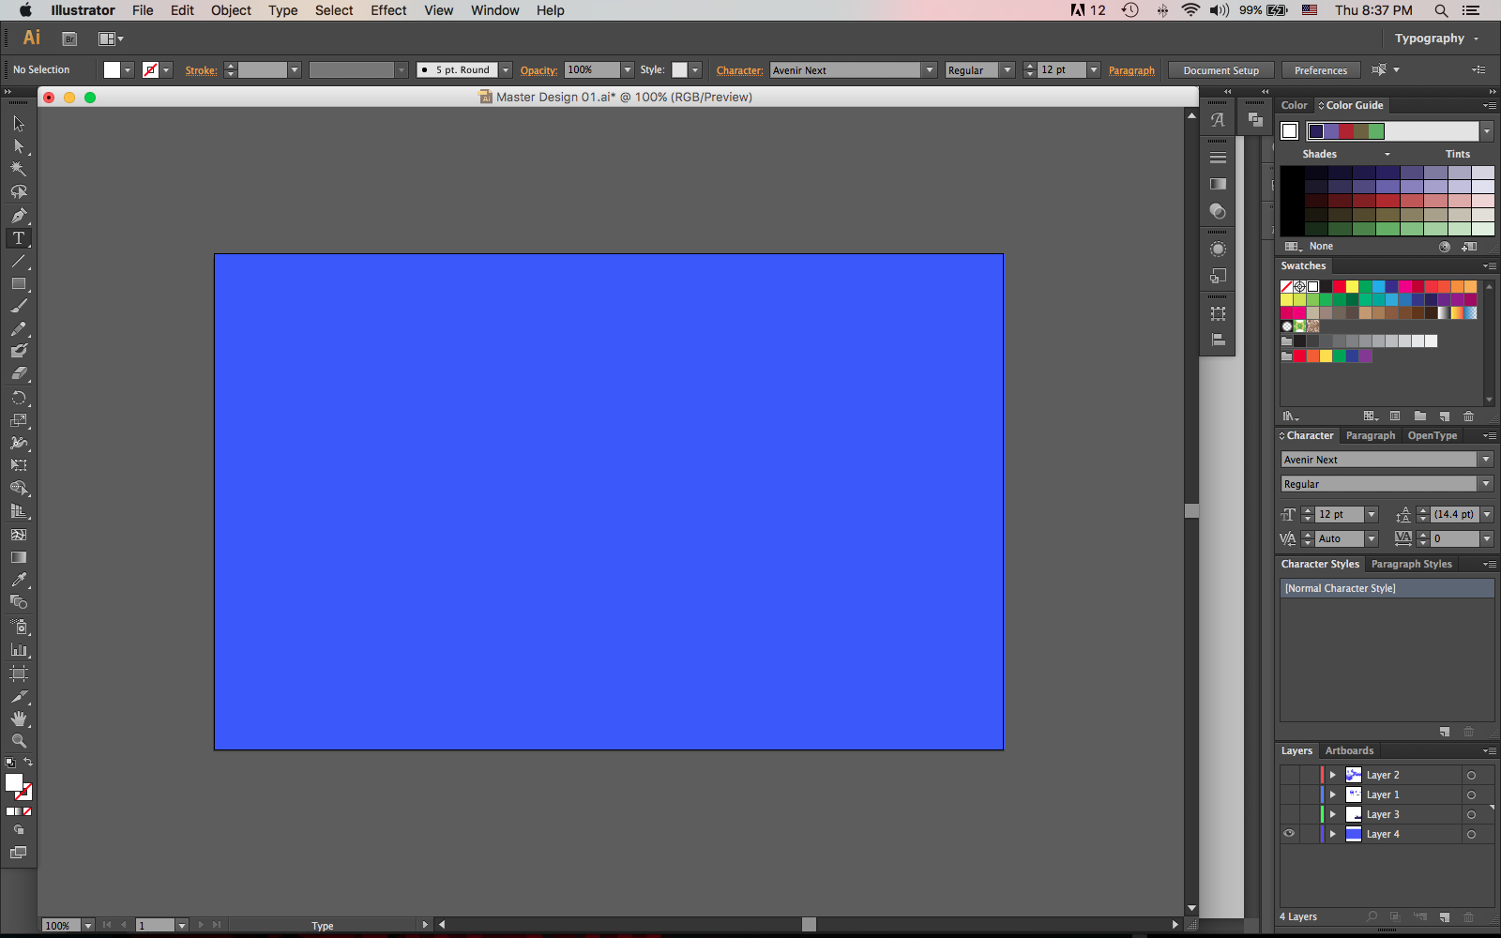Expand Layer 2 disclosure triangle
Screen dimensions: 1501x938
pyautogui.click(x=1332, y=775)
